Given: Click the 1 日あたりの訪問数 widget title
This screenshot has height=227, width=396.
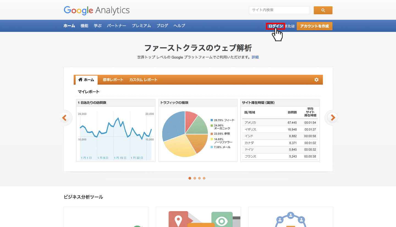Looking at the screenshot, I should click(92, 103).
